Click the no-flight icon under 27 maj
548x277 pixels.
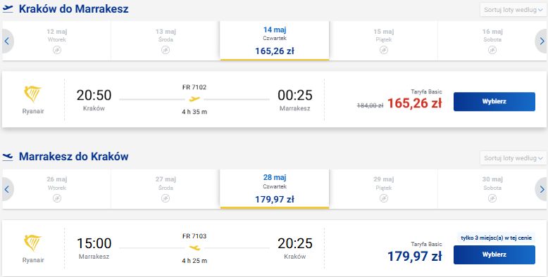(x=166, y=198)
